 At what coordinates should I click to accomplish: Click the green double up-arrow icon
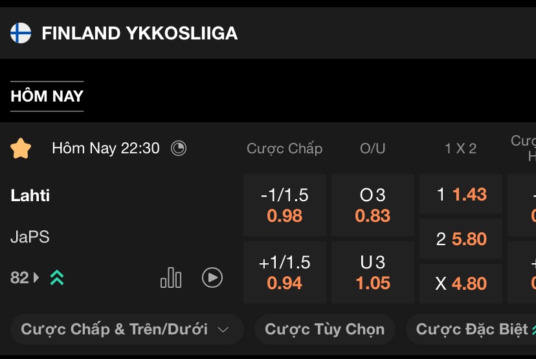tap(57, 277)
